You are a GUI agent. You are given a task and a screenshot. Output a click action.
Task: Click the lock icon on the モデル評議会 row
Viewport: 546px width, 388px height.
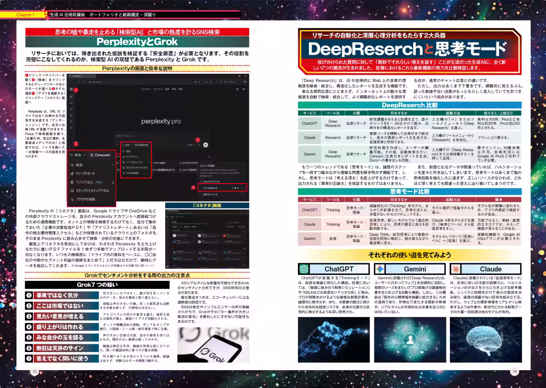tap(113, 182)
